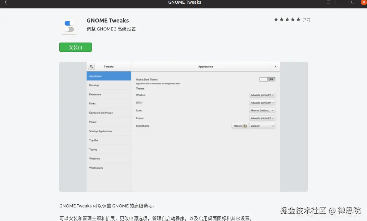Click the GNOME Tweaks toggle-switch app icon

tap(69, 27)
